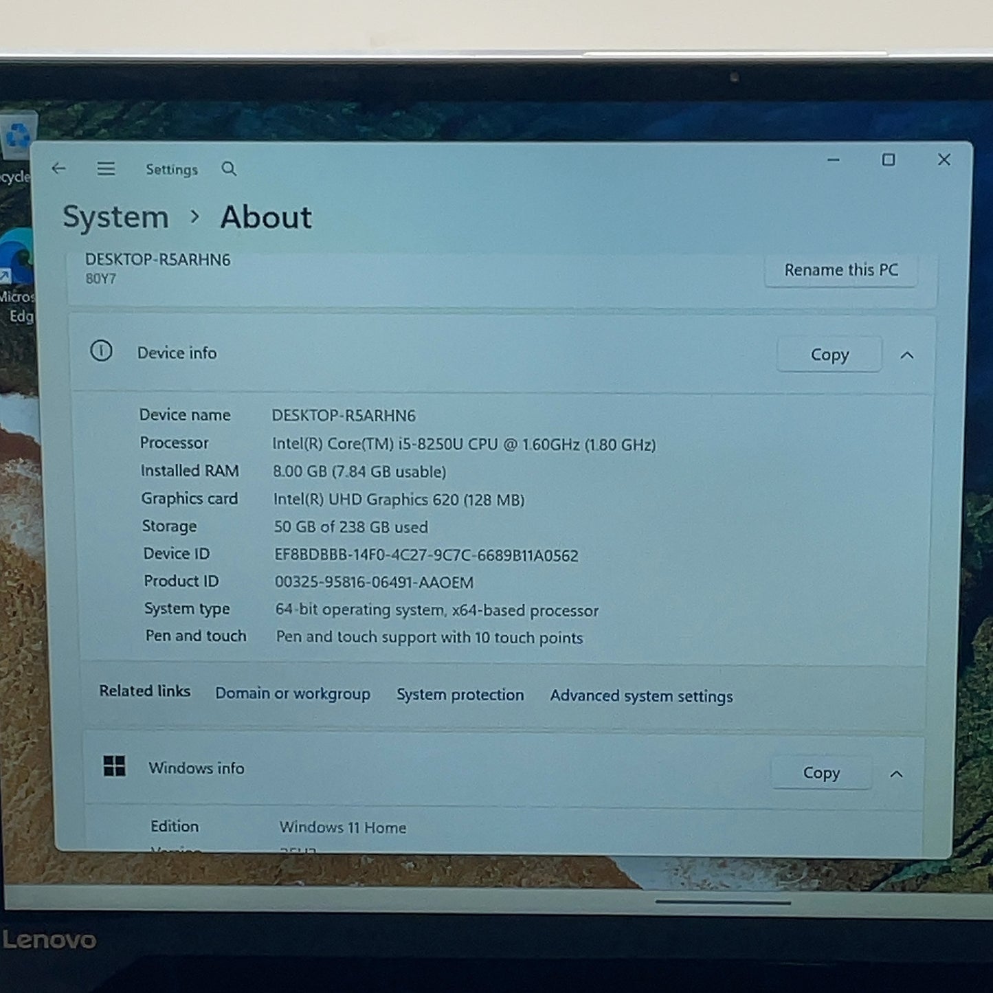This screenshot has height=993, width=993.
Task: Open Domain or workgroup link
Action: coord(293,693)
